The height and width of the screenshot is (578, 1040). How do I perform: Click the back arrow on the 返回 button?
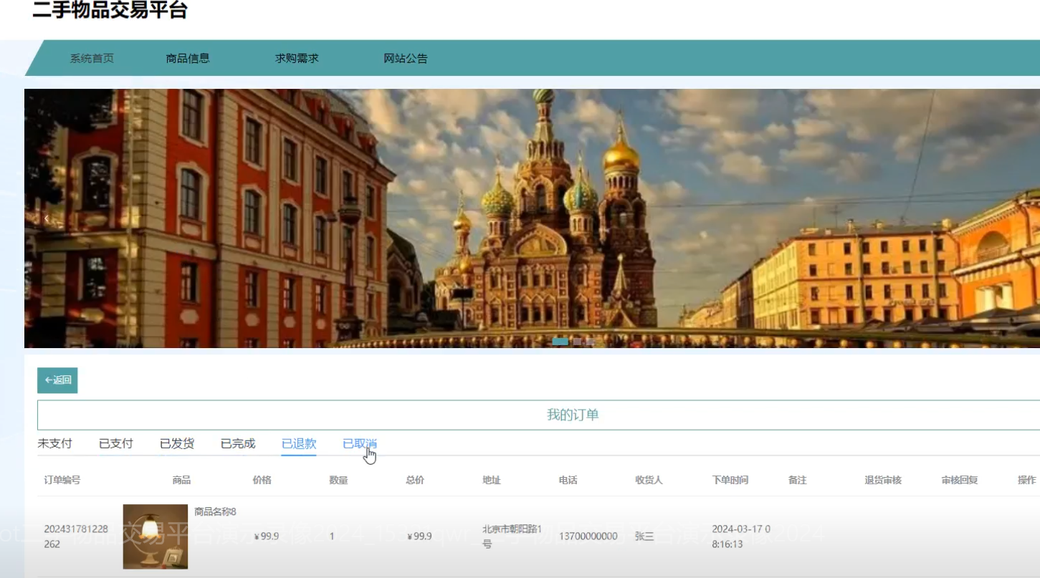pos(49,380)
